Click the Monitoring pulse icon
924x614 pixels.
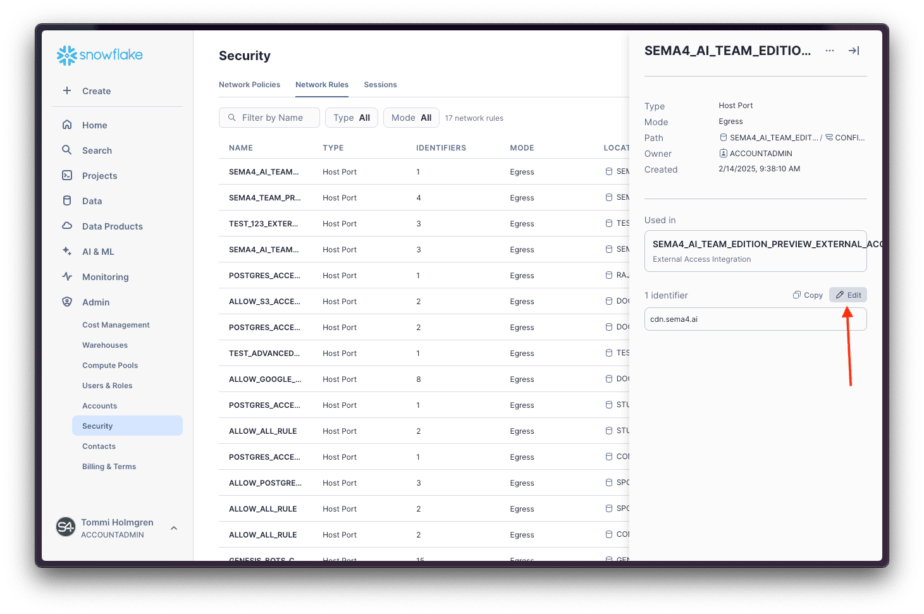[x=67, y=276]
